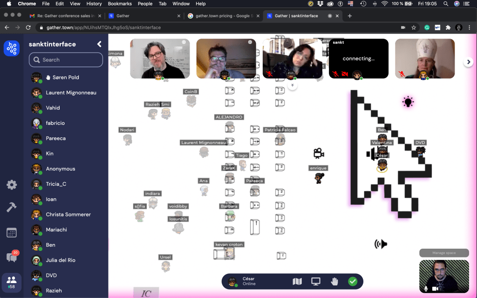The image size is (477, 298).
Task: Toggle the raise hand button
Action: click(x=334, y=281)
